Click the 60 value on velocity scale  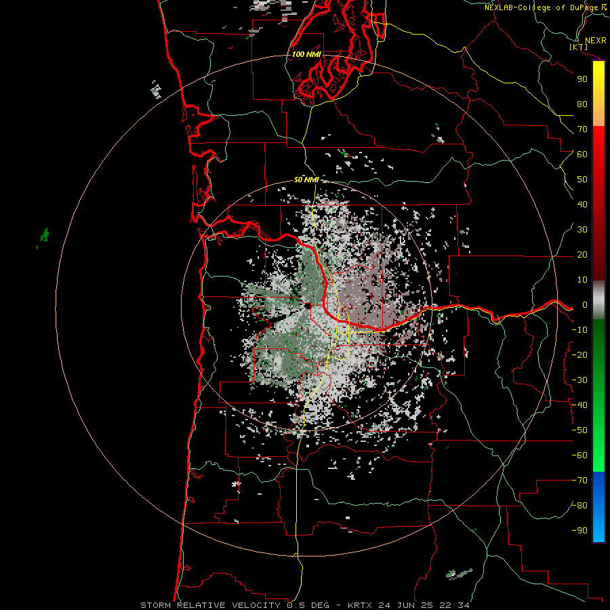[x=582, y=155]
